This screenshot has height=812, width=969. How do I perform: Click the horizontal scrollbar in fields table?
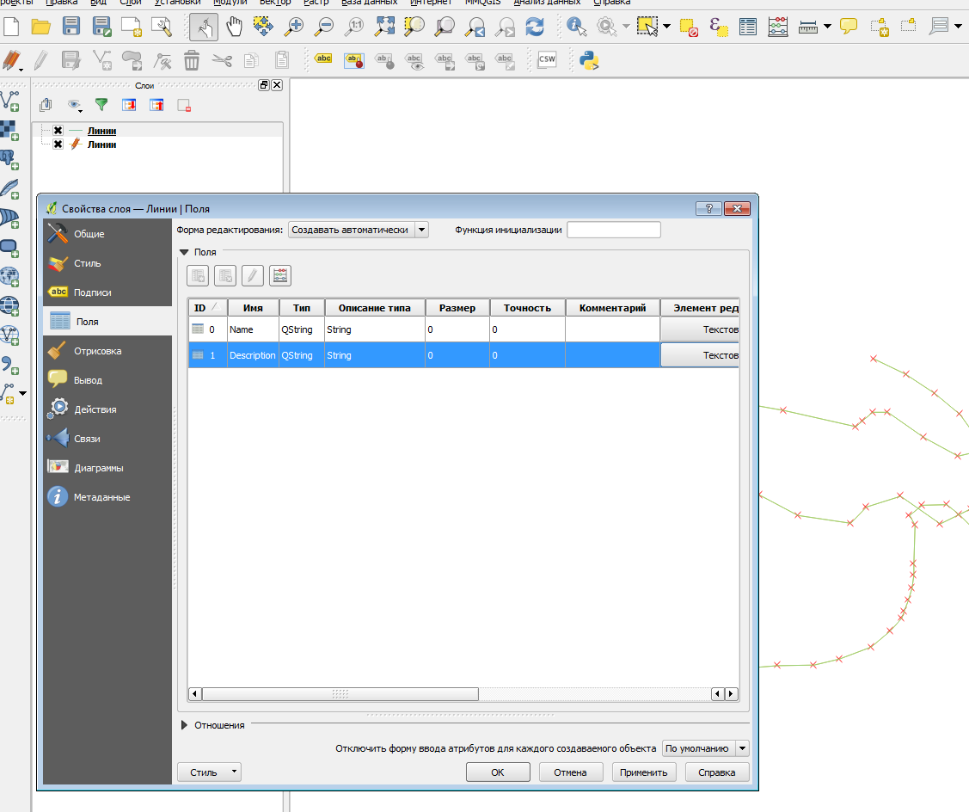point(340,693)
